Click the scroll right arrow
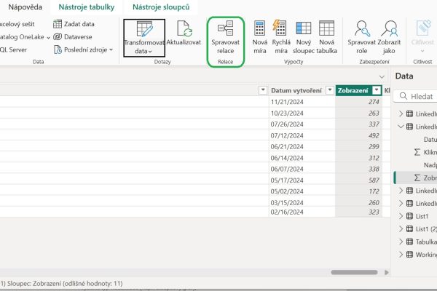The height and width of the screenshot is (291, 437). click(386, 272)
